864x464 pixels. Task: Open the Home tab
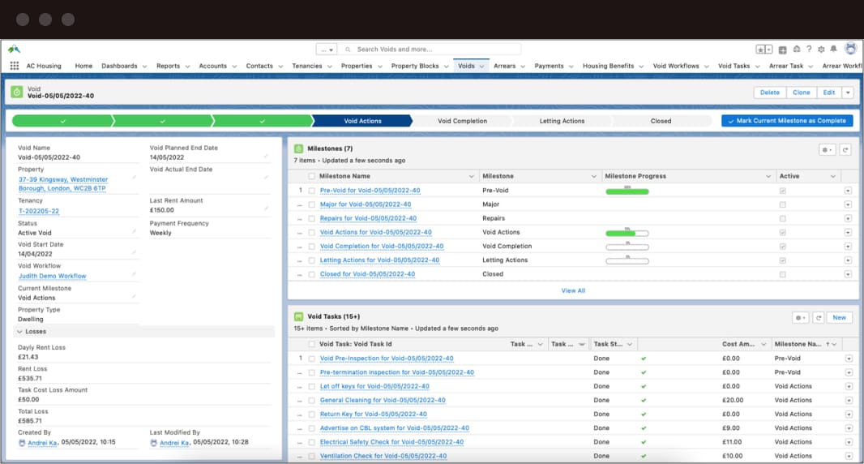(x=83, y=66)
